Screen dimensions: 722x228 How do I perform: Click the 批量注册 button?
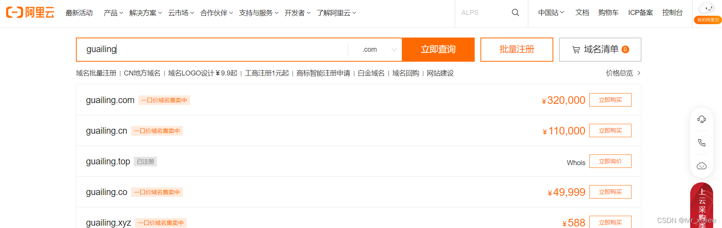(x=516, y=49)
